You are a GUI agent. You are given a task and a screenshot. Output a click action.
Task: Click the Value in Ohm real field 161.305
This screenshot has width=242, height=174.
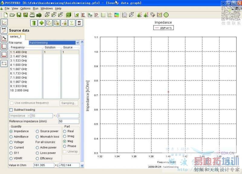point(44,165)
